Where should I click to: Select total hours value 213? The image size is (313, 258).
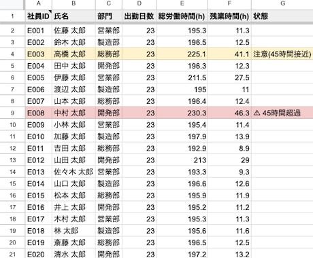(182, 160)
